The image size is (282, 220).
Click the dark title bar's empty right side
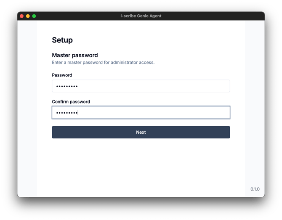[212, 16]
